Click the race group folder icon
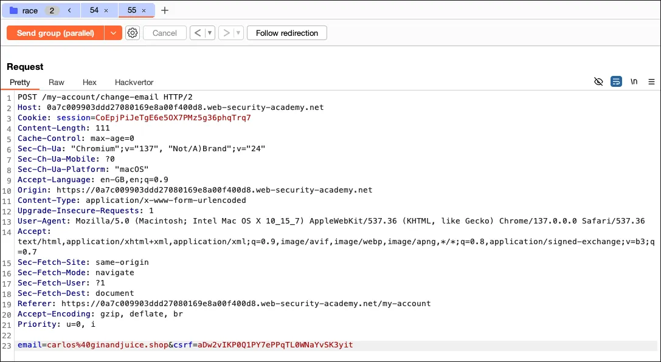 (x=13, y=10)
